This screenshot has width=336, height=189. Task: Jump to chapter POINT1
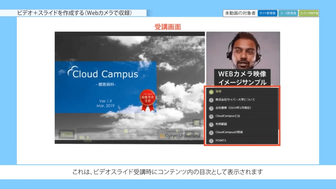point(221,140)
